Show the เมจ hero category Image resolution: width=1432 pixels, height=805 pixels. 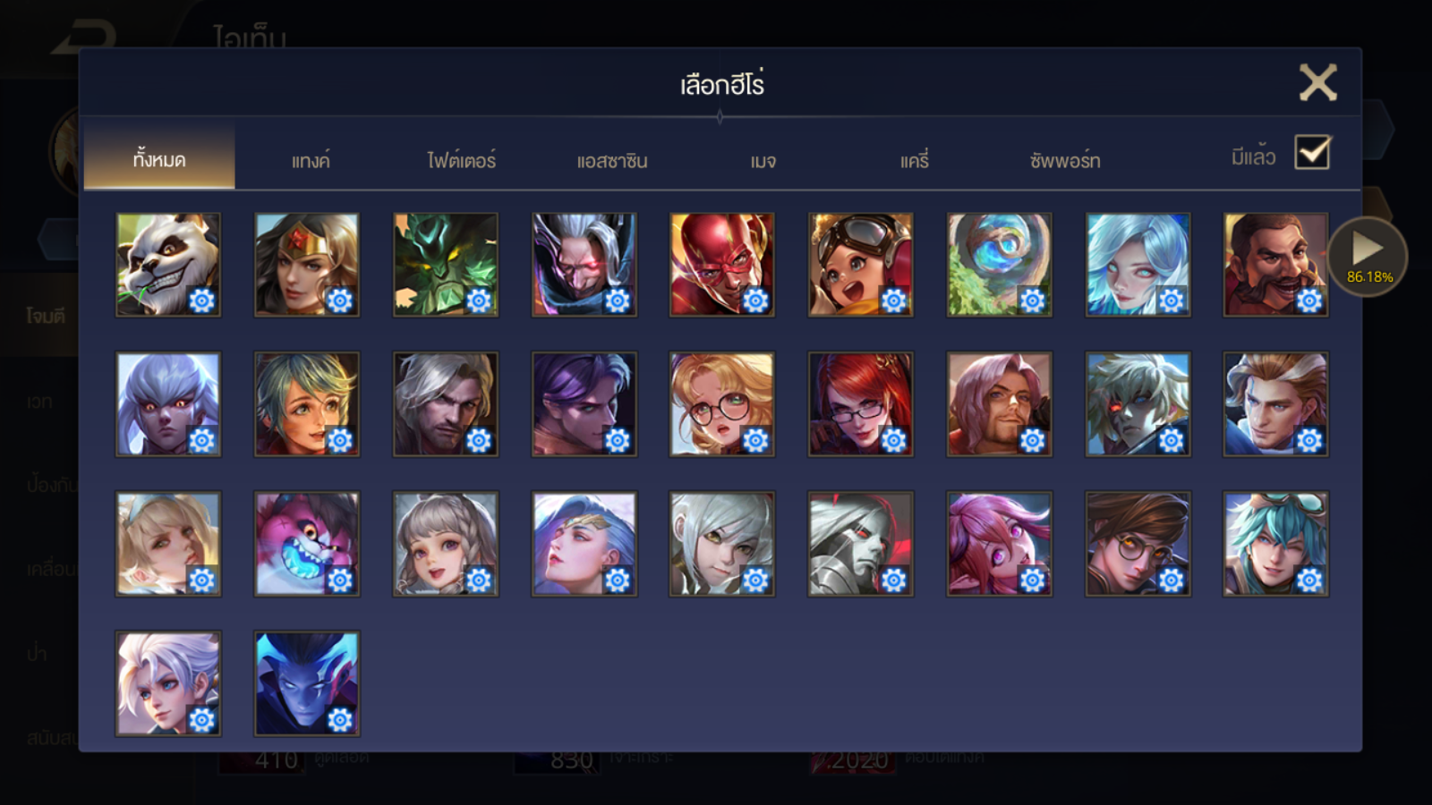763,161
